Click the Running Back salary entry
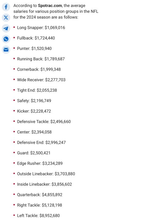 coord(41,59)
